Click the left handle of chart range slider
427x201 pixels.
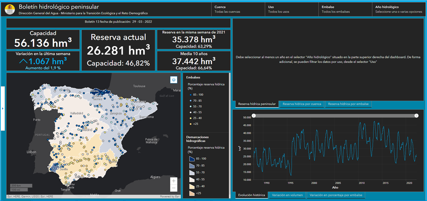[x=253, y=115]
